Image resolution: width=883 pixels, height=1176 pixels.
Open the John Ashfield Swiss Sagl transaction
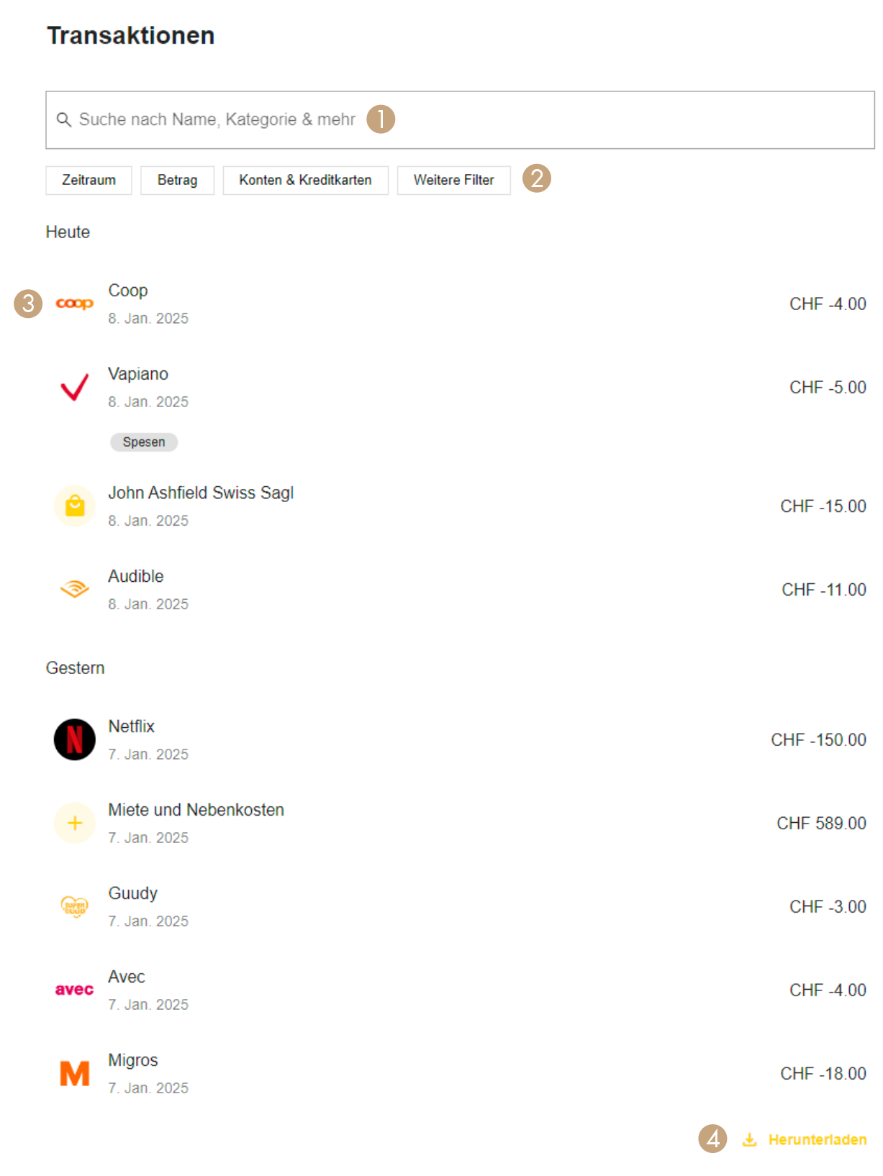point(460,506)
